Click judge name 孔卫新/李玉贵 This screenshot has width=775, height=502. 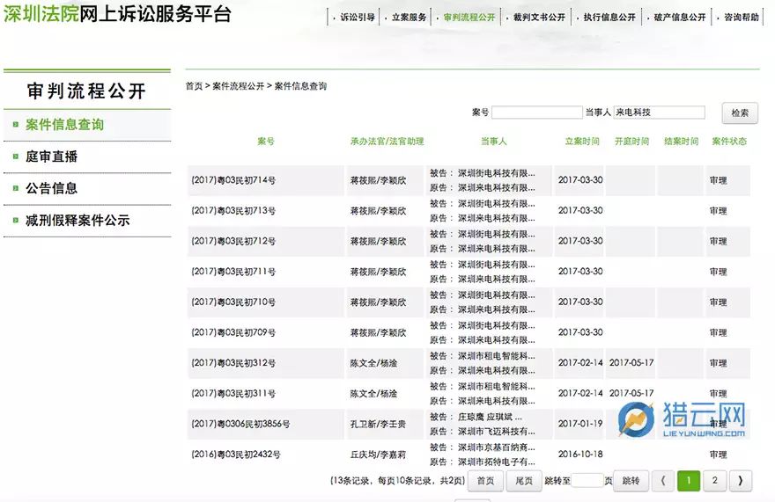pos(378,424)
